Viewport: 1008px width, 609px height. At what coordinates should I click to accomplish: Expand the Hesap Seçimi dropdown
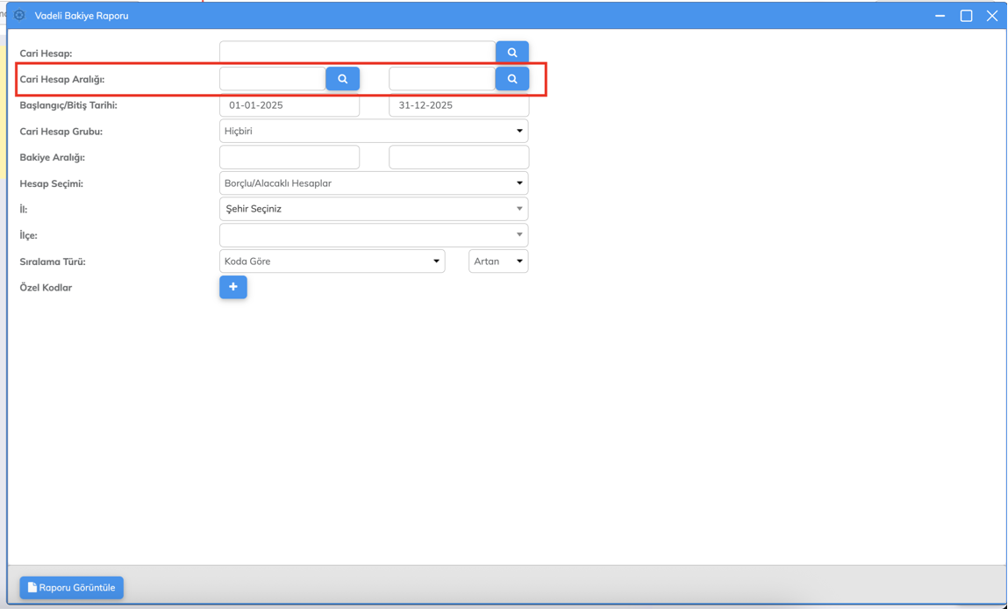coord(374,183)
